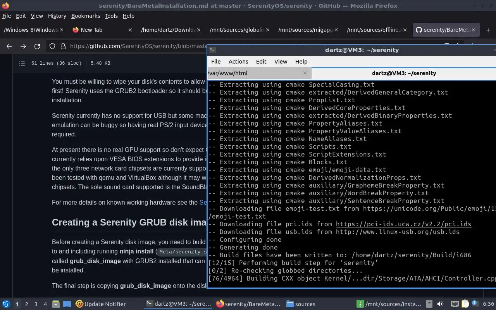This screenshot has height=310, width=496.
Task: Open the LXQt application menu
Action: [x=6, y=304]
